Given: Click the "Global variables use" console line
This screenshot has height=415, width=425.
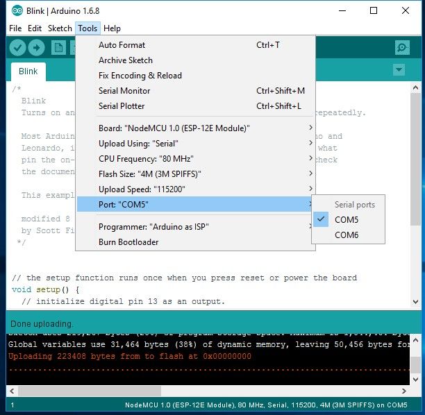Looking at the screenshot, I should point(209,344).
